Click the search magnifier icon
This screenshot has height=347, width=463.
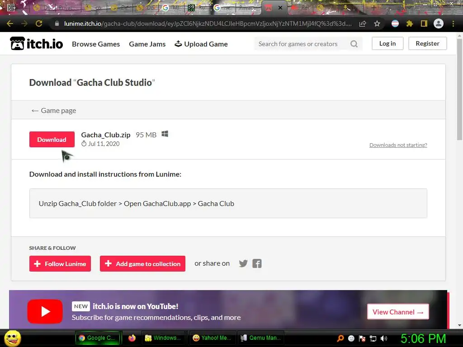(x=354, y=44)
